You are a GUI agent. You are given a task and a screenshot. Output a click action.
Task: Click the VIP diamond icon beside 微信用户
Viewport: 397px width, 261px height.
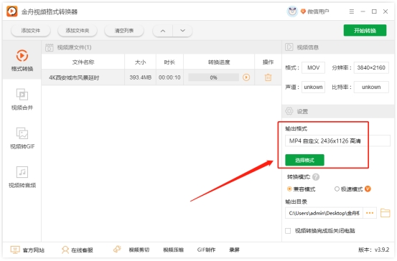[x=303, y=11]
